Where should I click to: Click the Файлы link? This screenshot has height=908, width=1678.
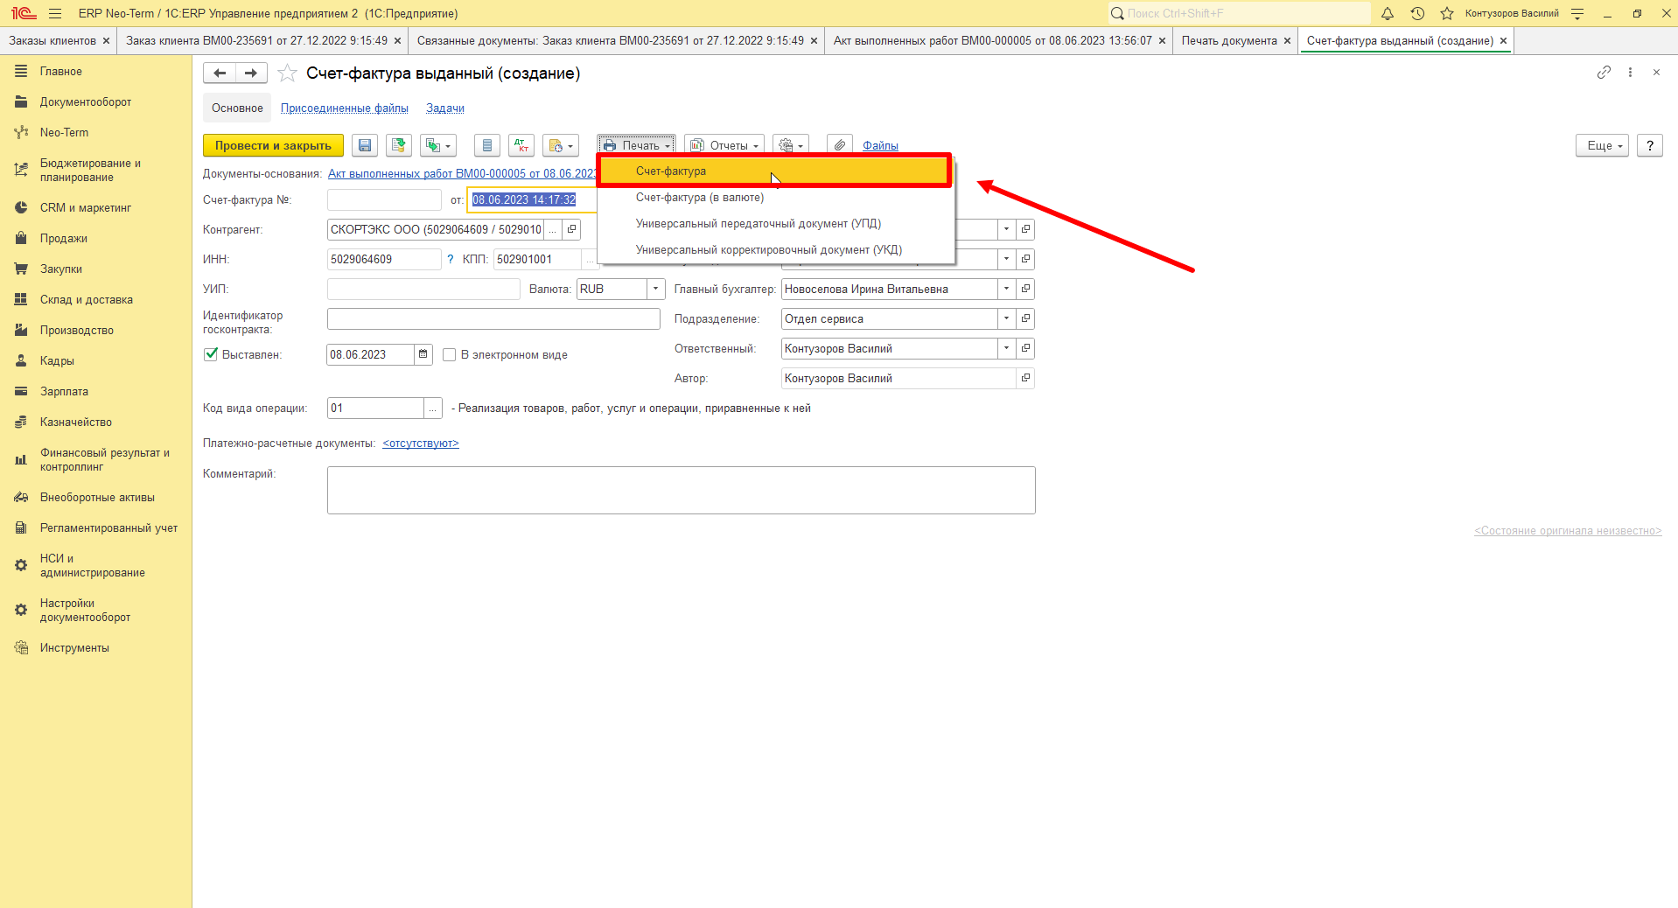point(880,145)
